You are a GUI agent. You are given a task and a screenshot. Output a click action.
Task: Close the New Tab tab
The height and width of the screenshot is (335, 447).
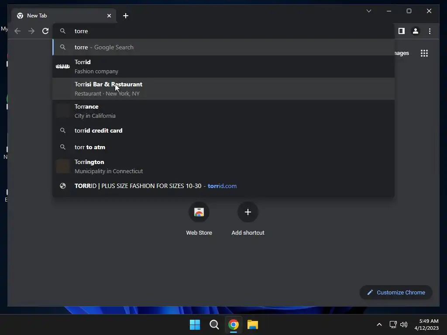coord(109,16)
